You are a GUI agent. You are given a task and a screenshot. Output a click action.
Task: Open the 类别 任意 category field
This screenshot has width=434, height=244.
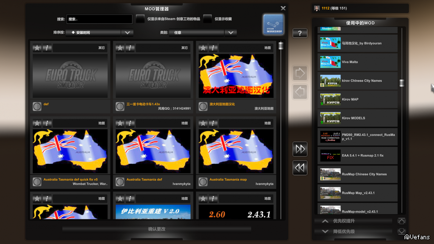(x=197, y=33)
